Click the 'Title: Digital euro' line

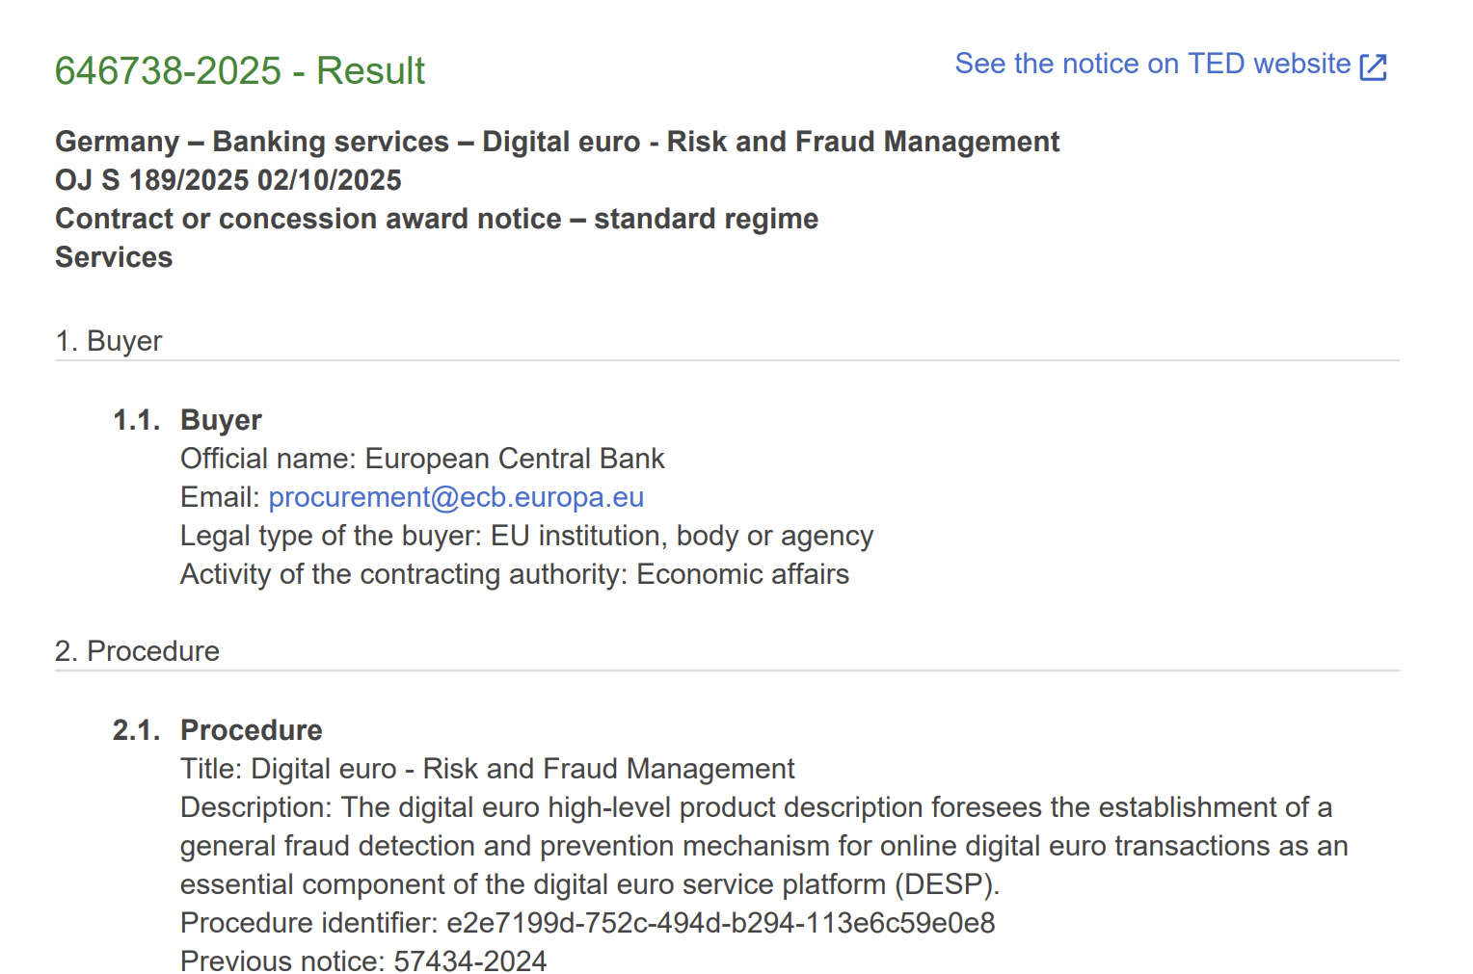coord(487,769)
